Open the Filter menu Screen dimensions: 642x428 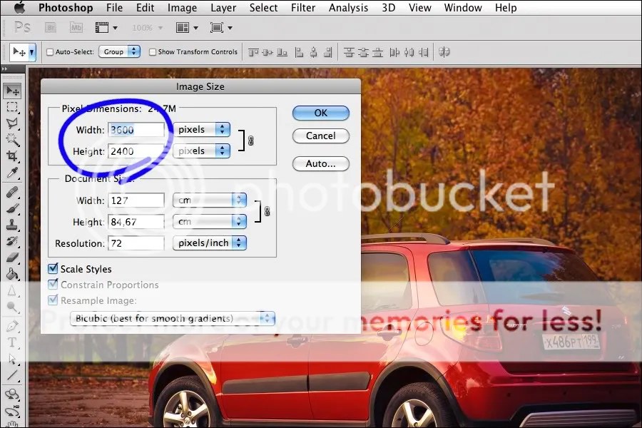coord(303,8)
